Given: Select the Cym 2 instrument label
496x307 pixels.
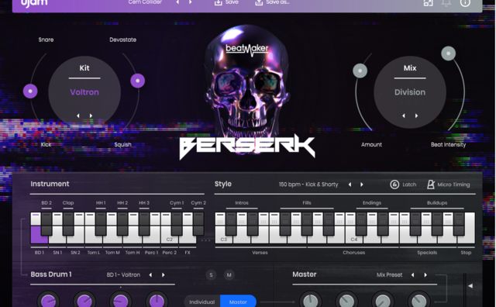Looking at the screenshot, I should click(x=198, y=202).
